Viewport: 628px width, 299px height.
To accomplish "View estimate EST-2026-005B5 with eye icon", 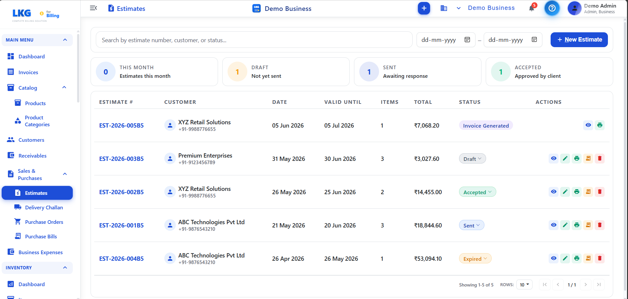I will point(588,125).
